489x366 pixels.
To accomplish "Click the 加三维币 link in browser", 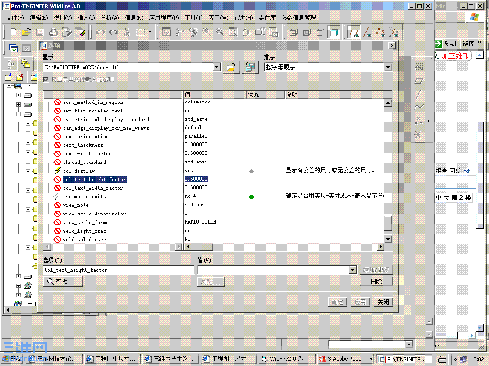I will click(x=455, y=56).
